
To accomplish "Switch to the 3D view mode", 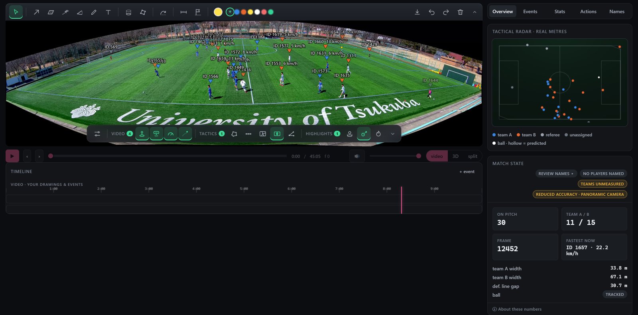I will point(455,156).
